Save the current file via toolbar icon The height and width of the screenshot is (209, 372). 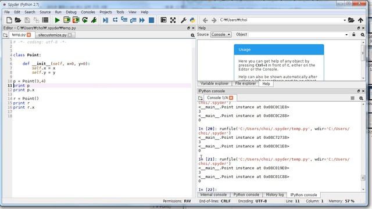pos(27,20)
